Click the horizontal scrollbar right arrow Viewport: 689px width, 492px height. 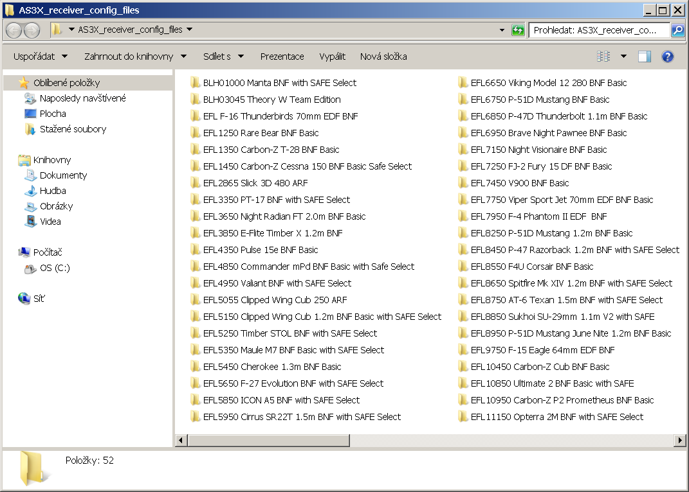[680, 440]
